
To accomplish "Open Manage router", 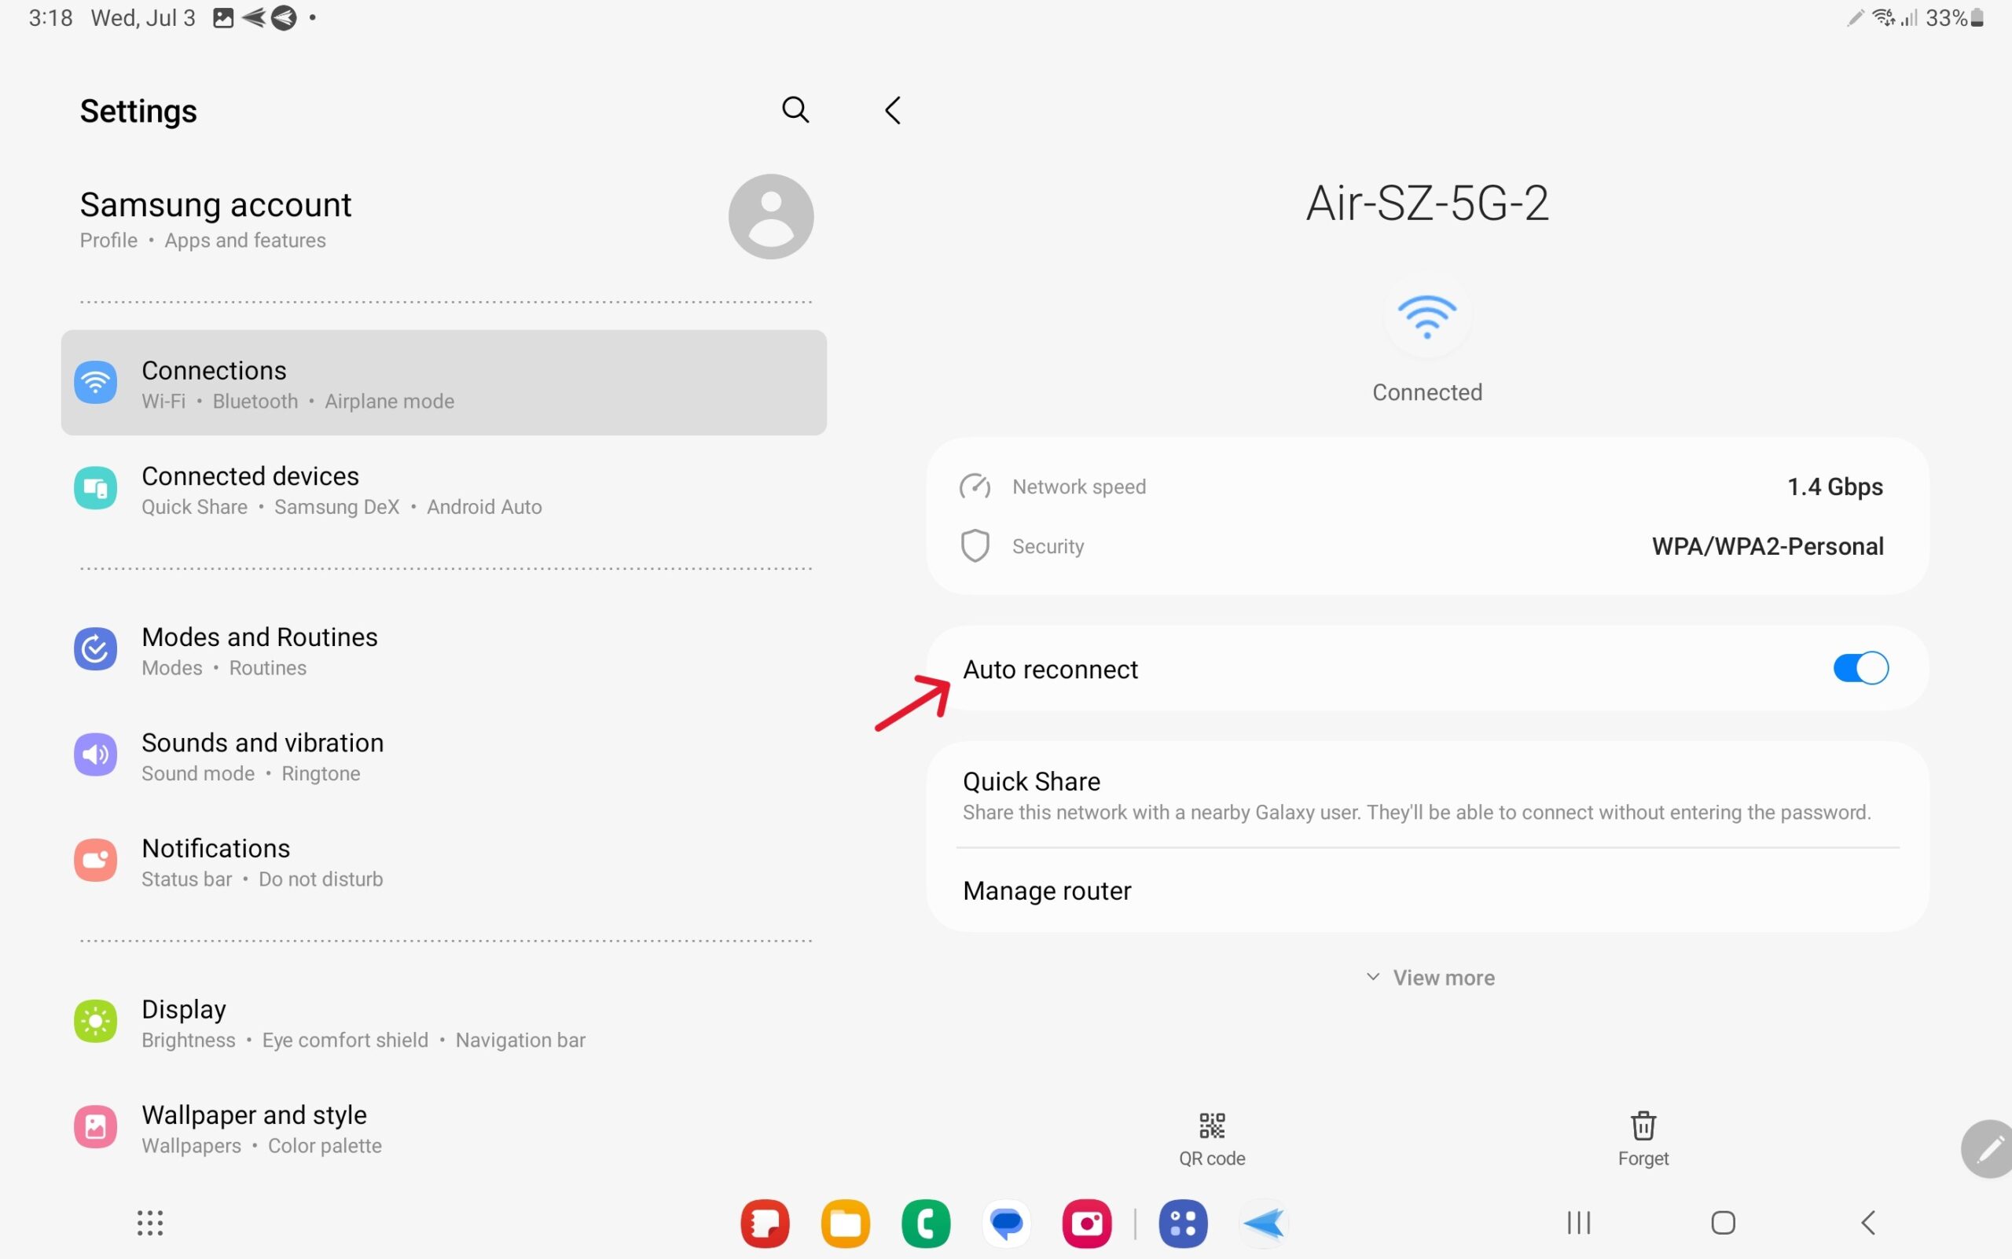I will point(1046,890).
